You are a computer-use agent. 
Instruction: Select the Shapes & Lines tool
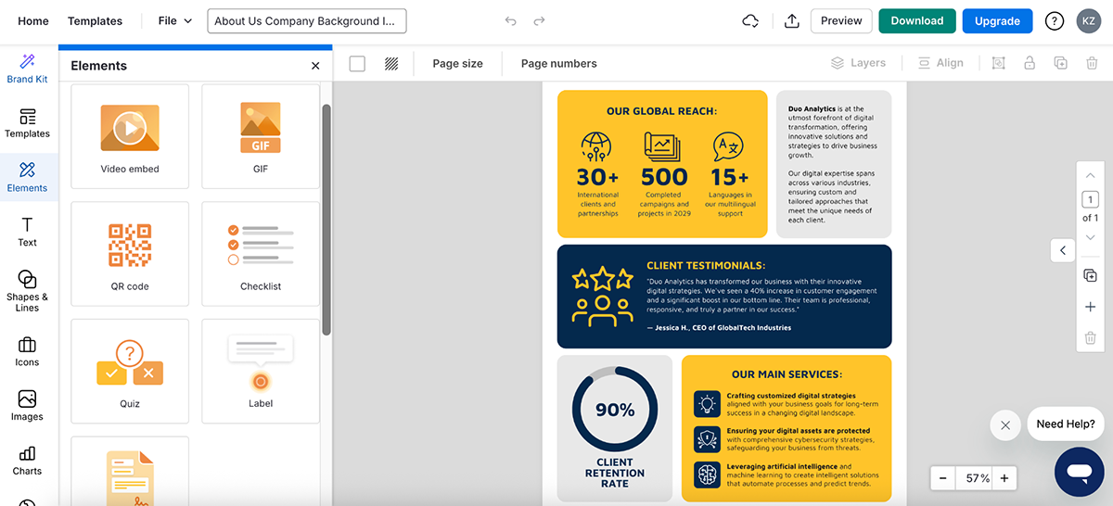[27, 290]
